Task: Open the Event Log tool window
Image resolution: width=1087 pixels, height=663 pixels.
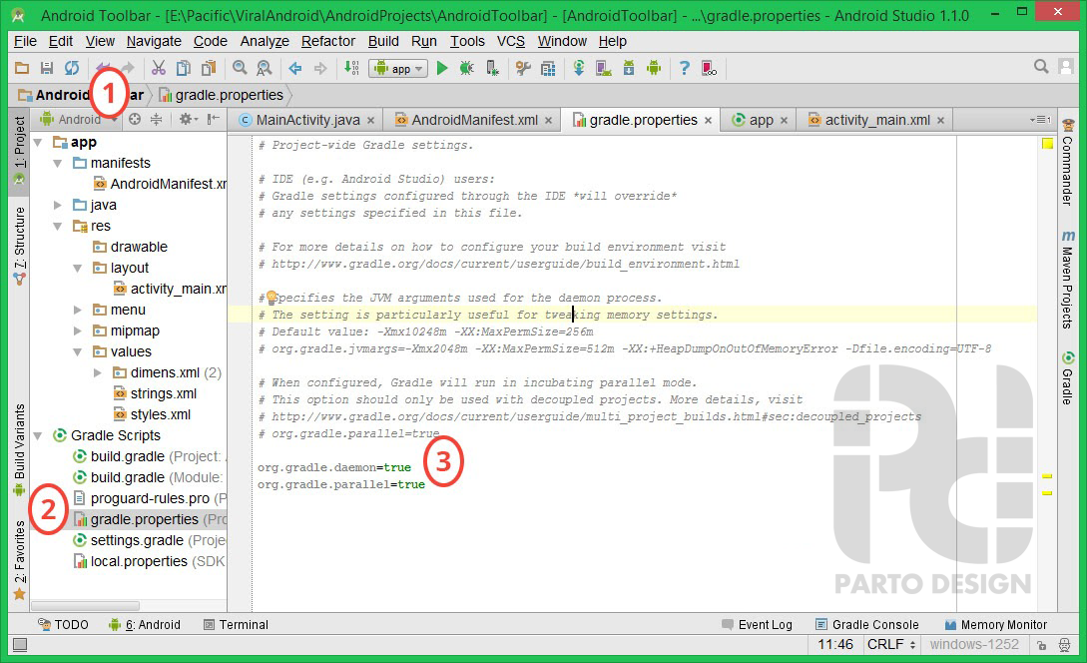Action: click(757, 625)
